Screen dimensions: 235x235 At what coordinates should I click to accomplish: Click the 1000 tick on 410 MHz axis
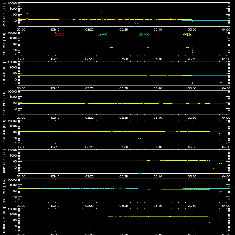(x=13, y=38)
